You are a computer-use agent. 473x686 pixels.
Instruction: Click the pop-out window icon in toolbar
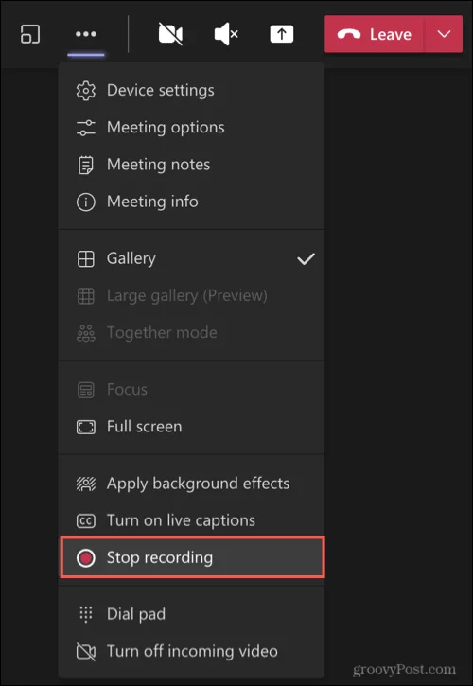(30, 34)
